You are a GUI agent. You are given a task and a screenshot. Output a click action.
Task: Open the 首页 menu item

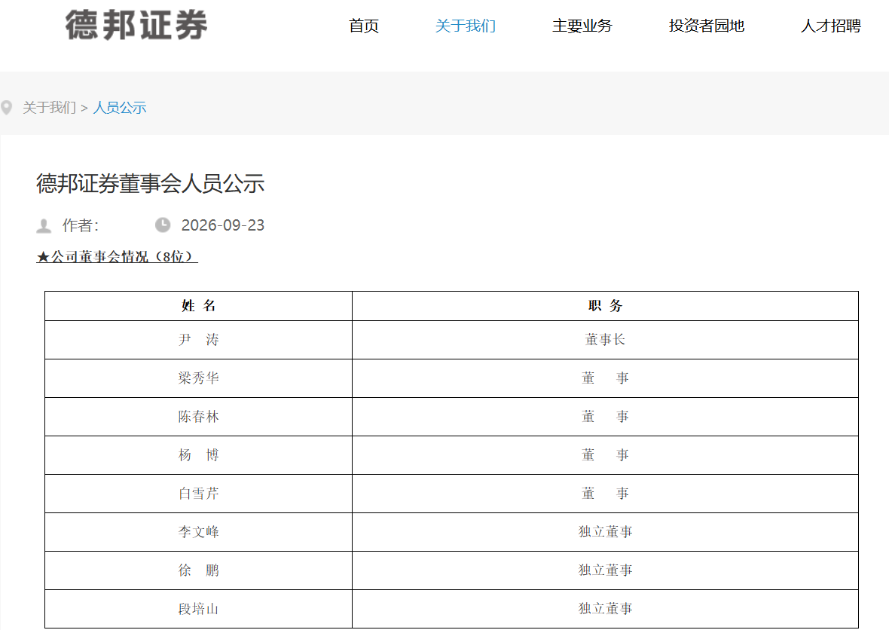pos(363,26)
